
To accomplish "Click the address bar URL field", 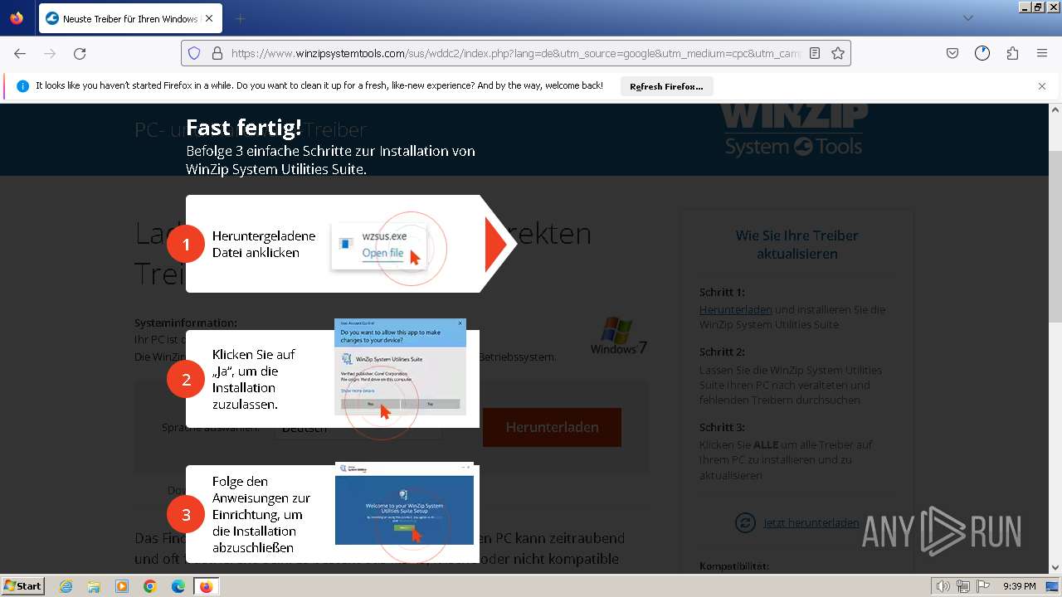I will coord(514,53).
